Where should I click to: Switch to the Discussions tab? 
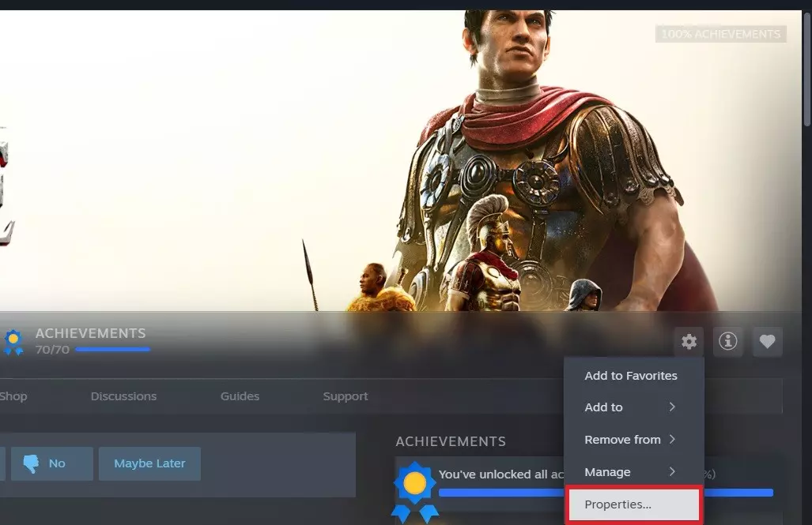click(124, 396)
